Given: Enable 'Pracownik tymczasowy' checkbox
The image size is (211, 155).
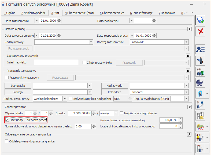Looking at the screenshot, I should (x=7, y=78).
